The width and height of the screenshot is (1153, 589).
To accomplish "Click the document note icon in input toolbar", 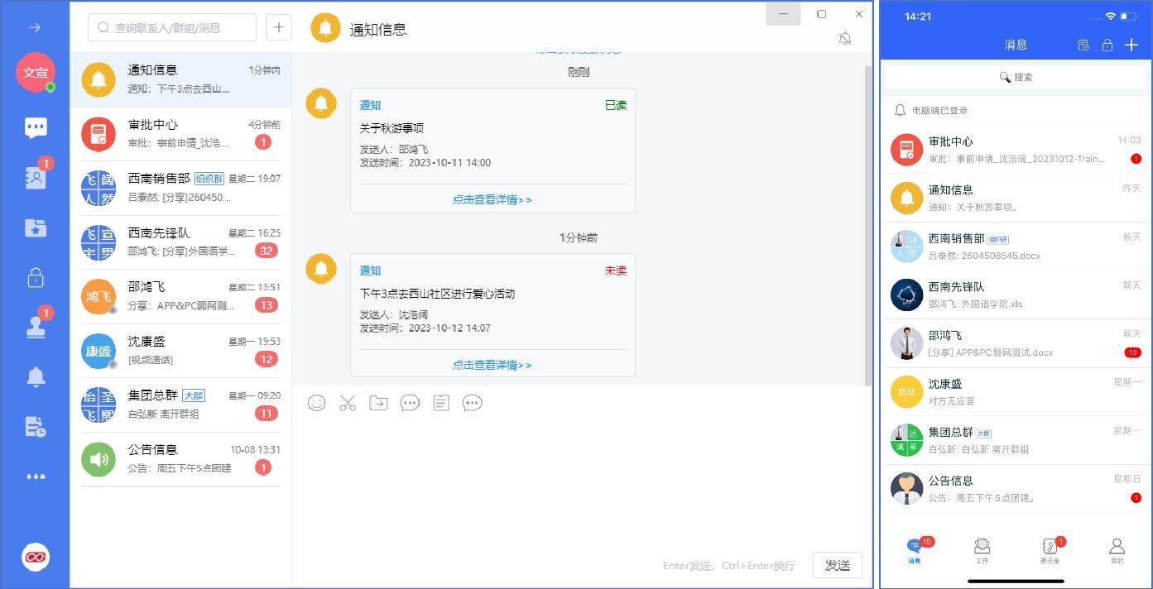I will click(x=441, y=403).
